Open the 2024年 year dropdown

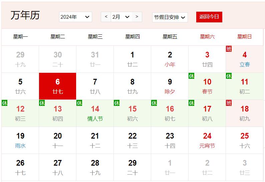(x=75, y=17)
